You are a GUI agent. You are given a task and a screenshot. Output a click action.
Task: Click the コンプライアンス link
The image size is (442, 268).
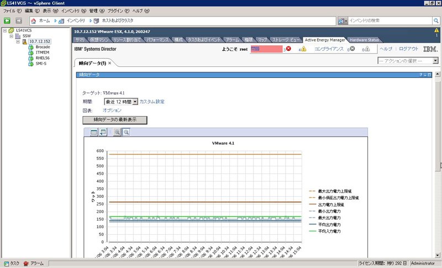[329, 49]
